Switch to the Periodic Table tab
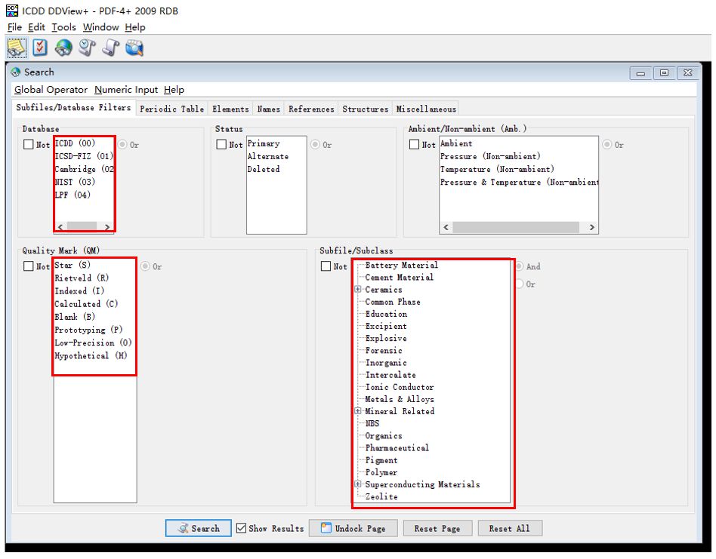The width and height of the screenshot is (716, 559). click(171, 109)
